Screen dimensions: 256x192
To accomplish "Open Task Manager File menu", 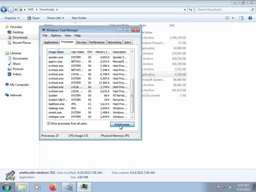I will tap(45, 35).
